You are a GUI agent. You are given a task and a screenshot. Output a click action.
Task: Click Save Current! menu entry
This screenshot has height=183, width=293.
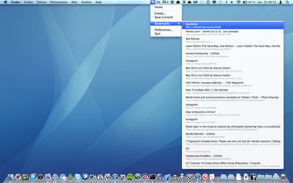(166, 17)
